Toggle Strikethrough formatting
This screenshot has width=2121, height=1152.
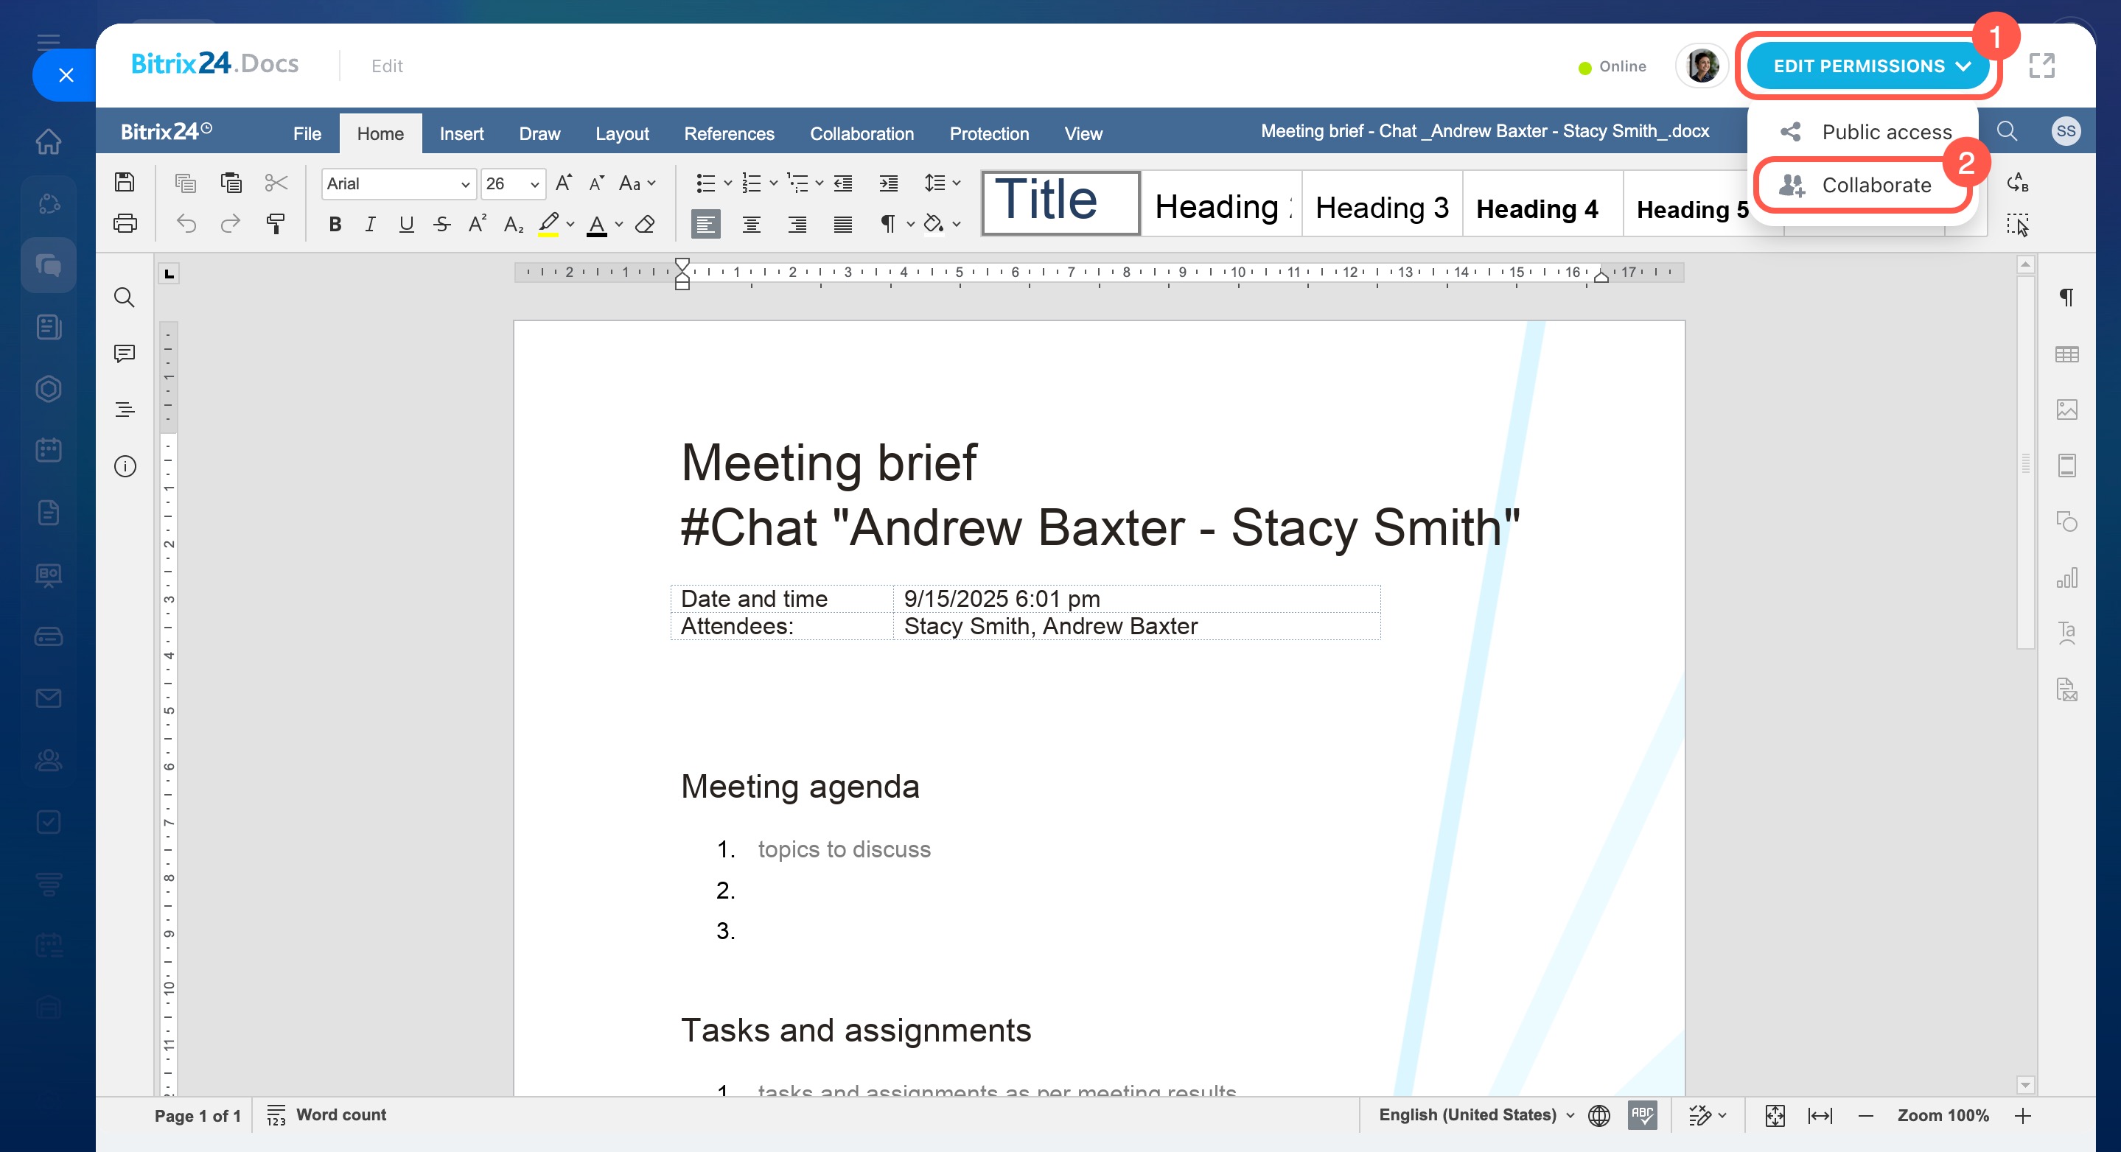click(x=442, y=224)
